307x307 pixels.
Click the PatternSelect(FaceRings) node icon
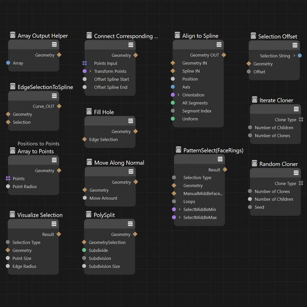(179, 150)
